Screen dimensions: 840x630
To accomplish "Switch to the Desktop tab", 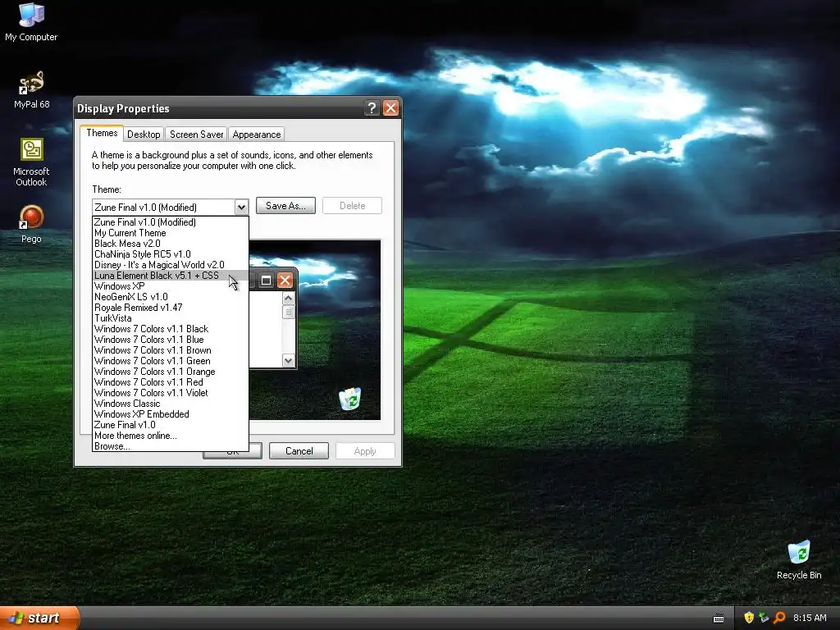I will pyautogui.click(x=144, y=135).
